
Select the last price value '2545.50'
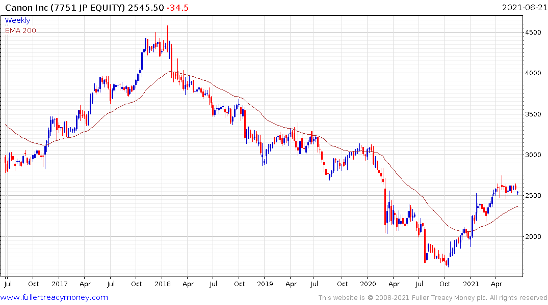tap(146, 8)
